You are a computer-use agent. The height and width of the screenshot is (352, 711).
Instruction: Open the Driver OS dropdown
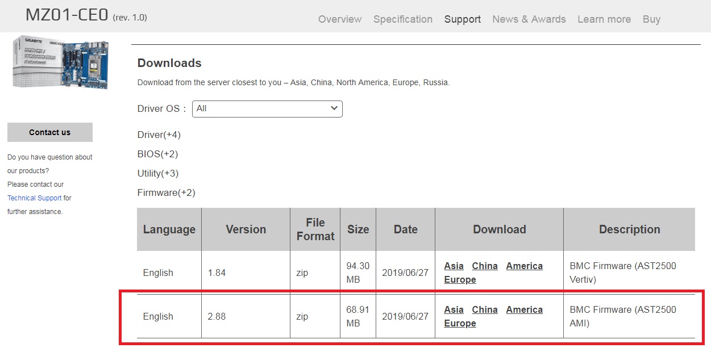click(x=267, y=108)
